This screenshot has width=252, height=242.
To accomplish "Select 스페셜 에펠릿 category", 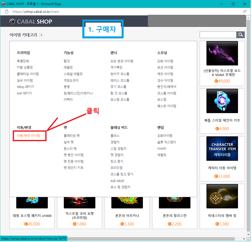I will 73,74.
